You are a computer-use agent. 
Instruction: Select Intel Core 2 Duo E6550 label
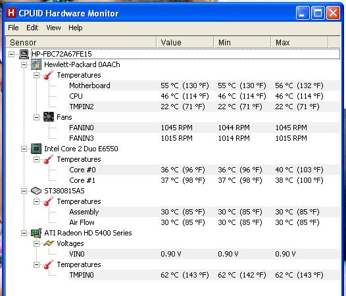[81, 149]
